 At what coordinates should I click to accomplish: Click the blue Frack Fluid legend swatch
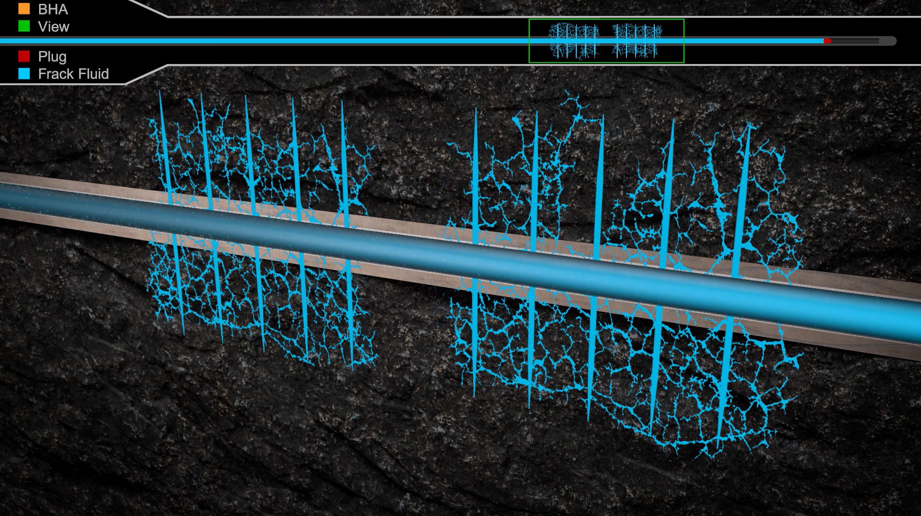tap(24, 74)
